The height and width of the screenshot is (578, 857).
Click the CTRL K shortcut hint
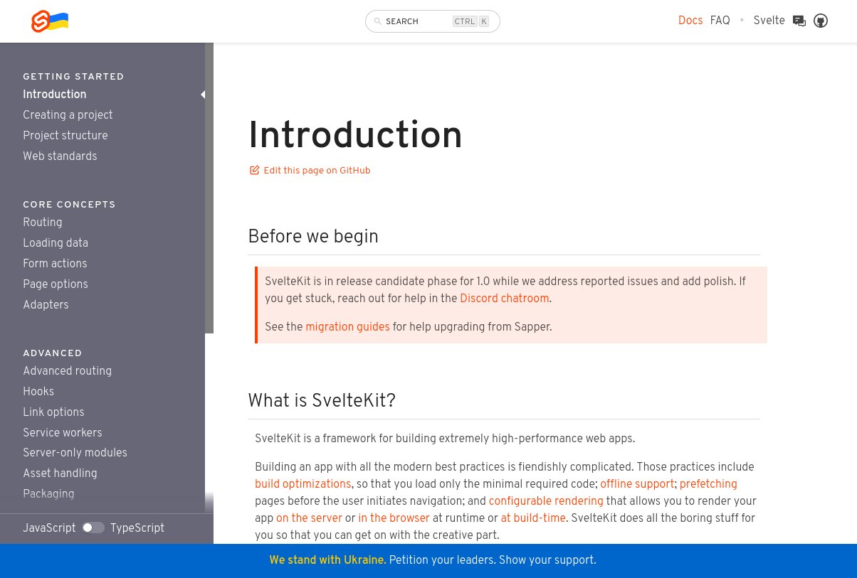(x=471, y=21)
